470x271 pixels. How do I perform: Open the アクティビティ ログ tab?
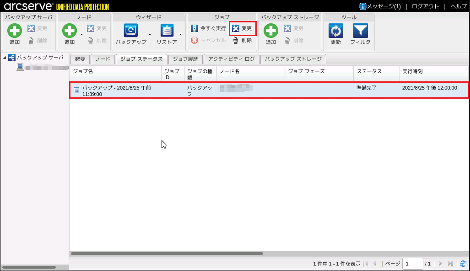coord(232,59)
